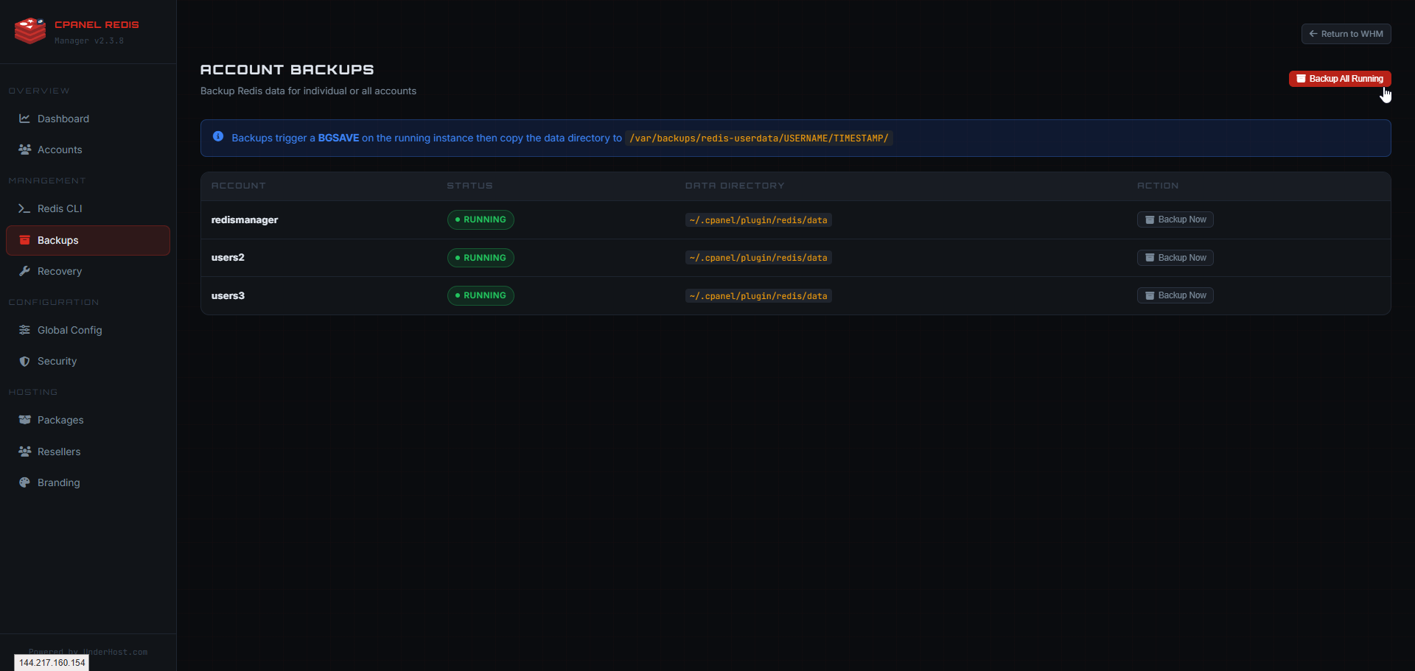Screen dimensions: 1415x671
Task: Click the Redis stack logo icon
Action: [29, 30]
